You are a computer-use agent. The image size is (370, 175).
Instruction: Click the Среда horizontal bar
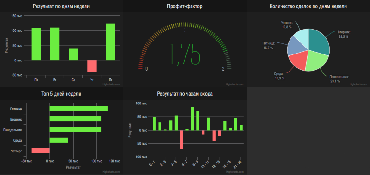[x=59, y=140]
